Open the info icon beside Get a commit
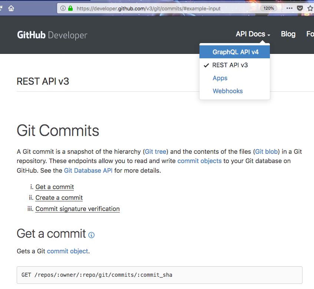This screenshot has width=314, height=289. click(92, 235)
